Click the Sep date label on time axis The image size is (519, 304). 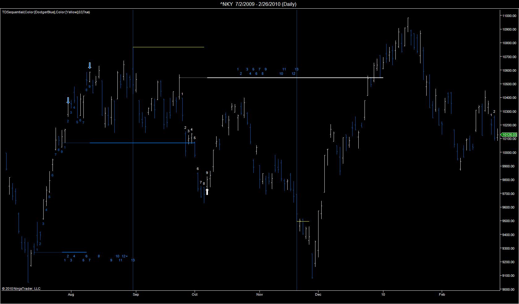(136, 294)
